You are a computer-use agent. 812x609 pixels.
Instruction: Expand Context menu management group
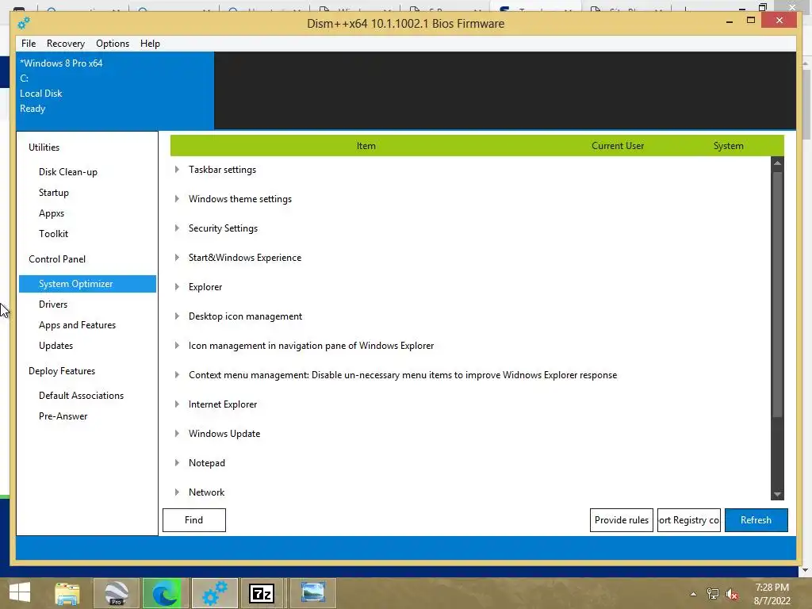point(177,375)
